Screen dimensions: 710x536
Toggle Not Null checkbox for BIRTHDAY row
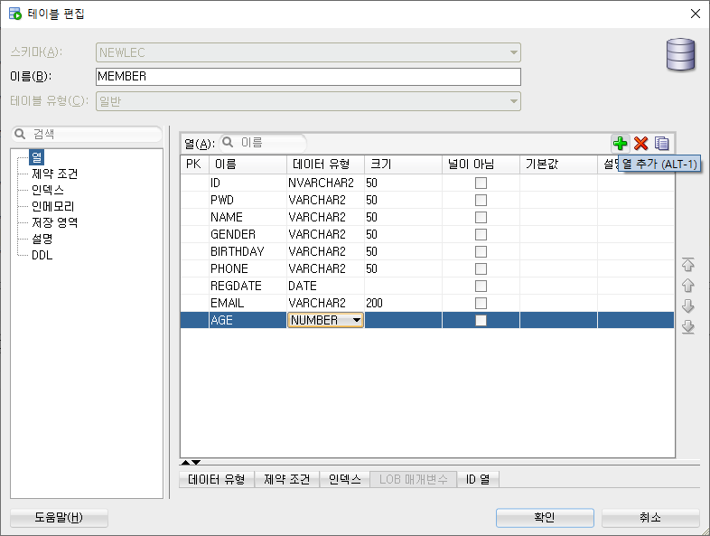pos(481,252)
